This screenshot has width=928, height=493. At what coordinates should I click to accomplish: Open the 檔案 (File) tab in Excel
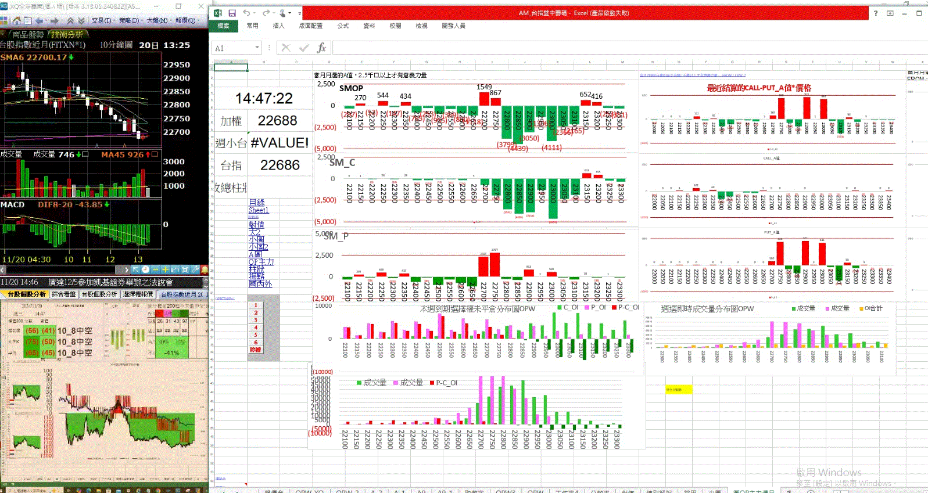(x=223, y=26)
